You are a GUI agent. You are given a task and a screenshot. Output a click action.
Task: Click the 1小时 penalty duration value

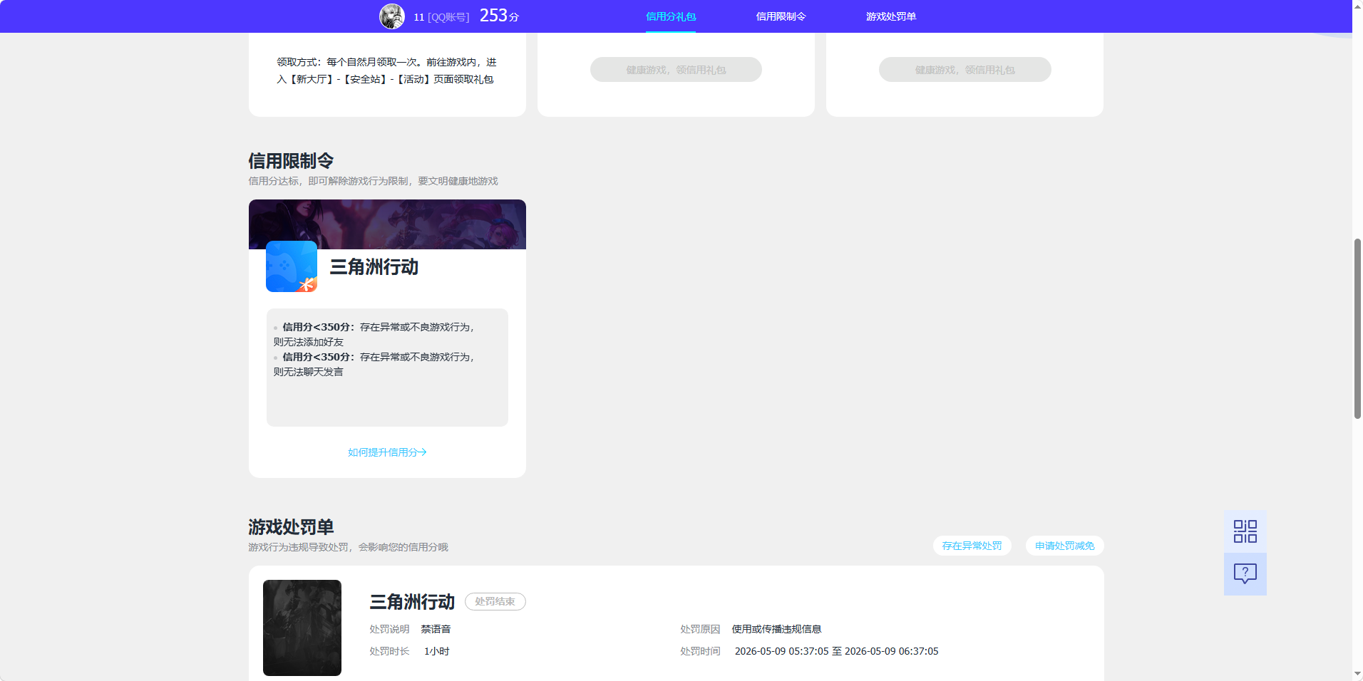437,651
